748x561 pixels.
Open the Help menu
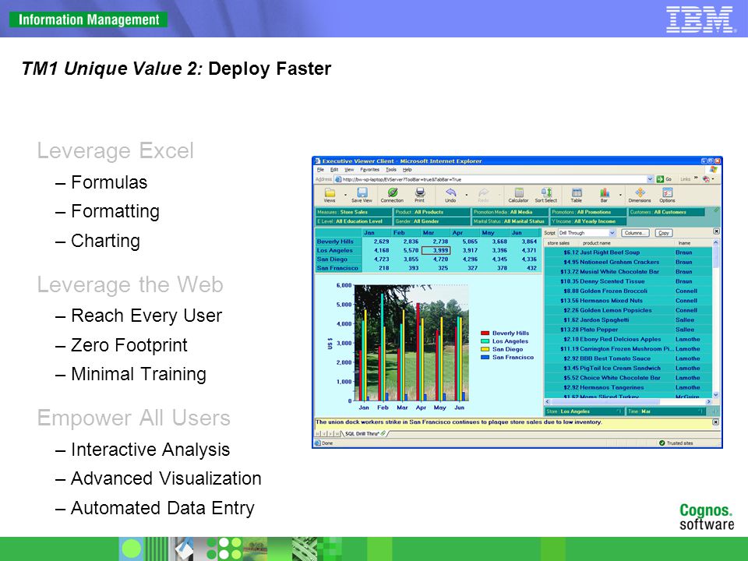pyautogui.click(x=407, y=170)
